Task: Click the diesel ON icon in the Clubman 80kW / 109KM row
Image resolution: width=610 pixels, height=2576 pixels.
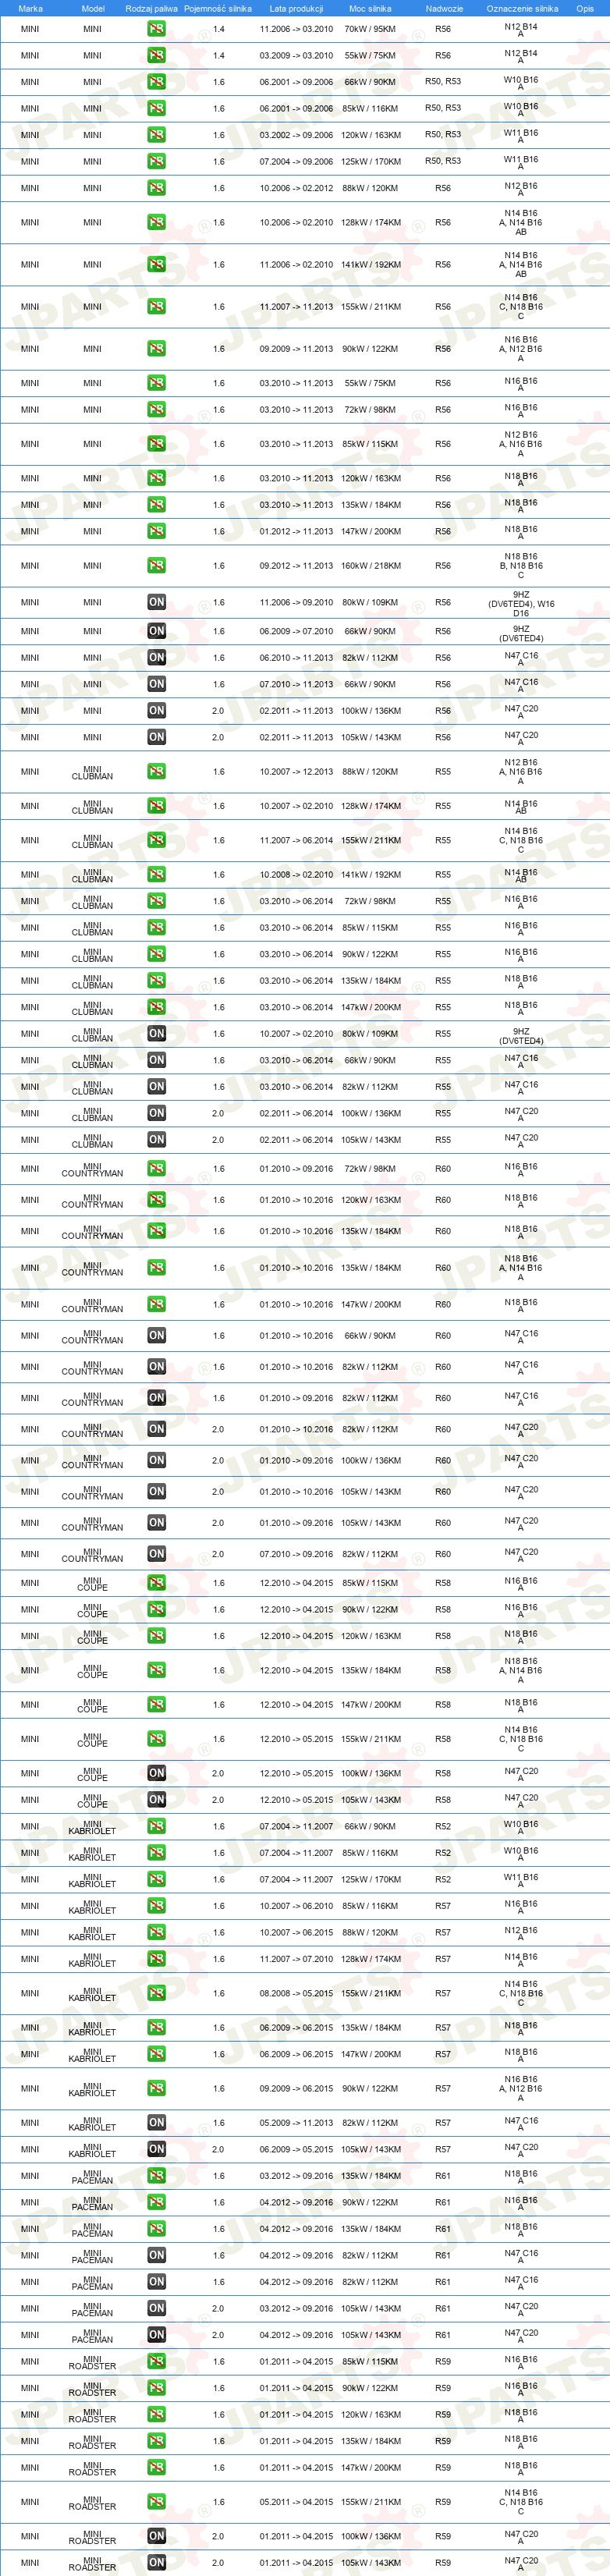Action: click(x=156, y=1034)
